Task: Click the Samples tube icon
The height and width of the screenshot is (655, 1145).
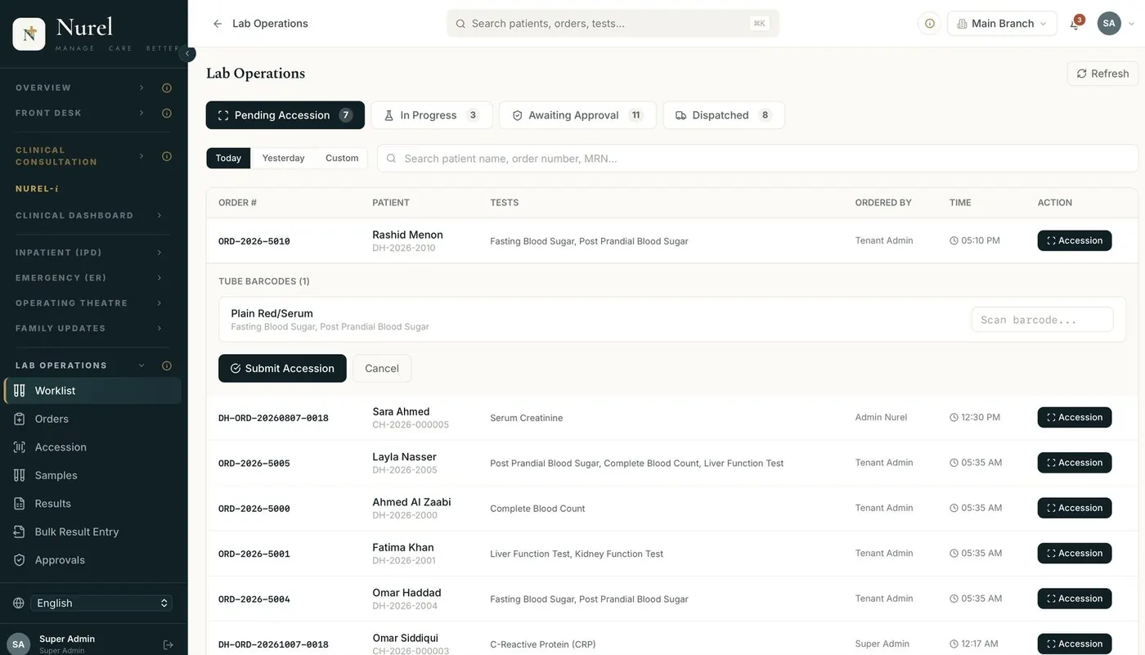Action: [x=20, y=475]
